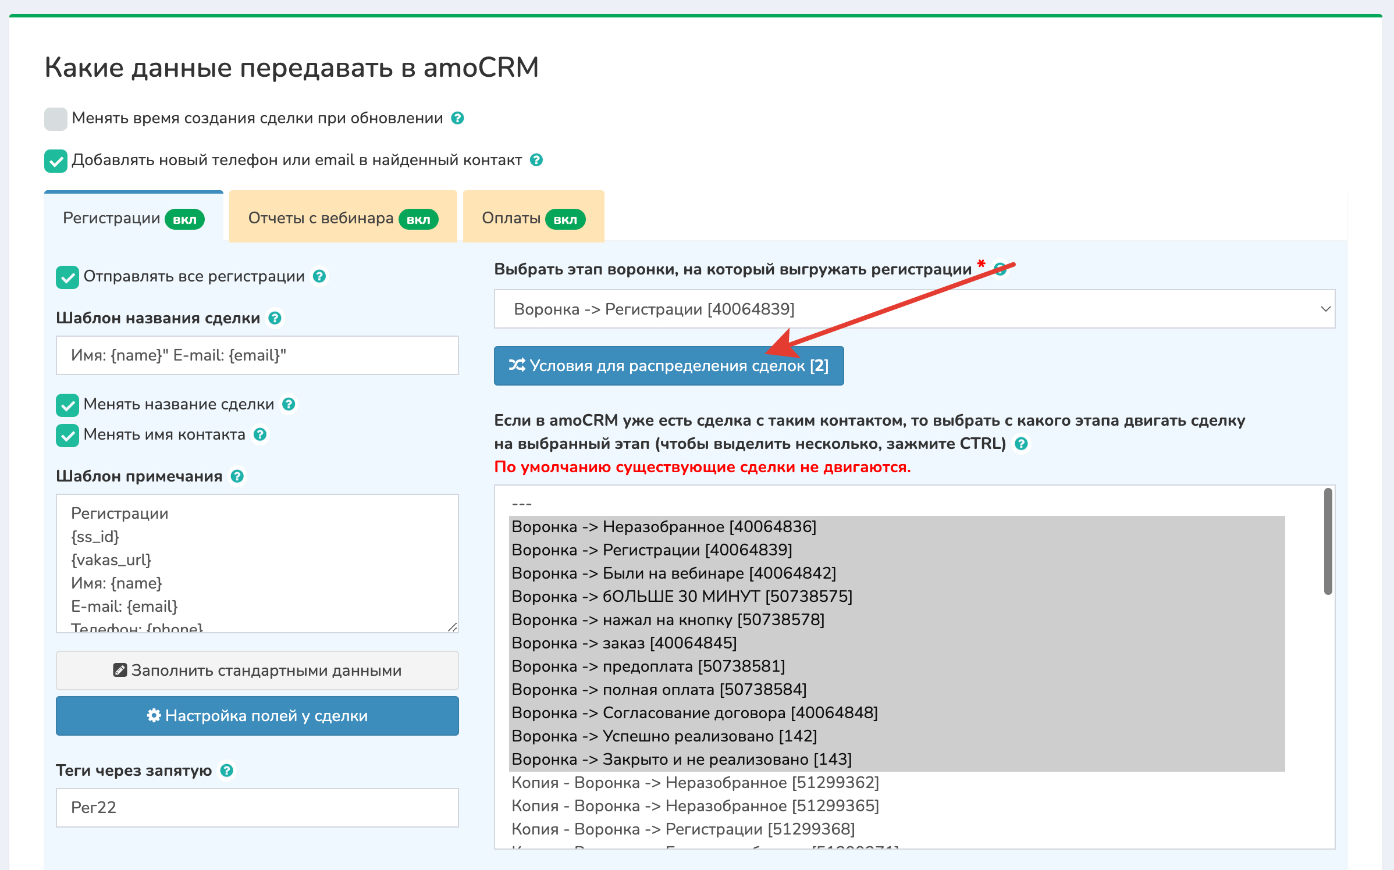Toggle 'Отправлять все регистрации' checkbox
Screen dimensions: 1394x870
[67, 277]
